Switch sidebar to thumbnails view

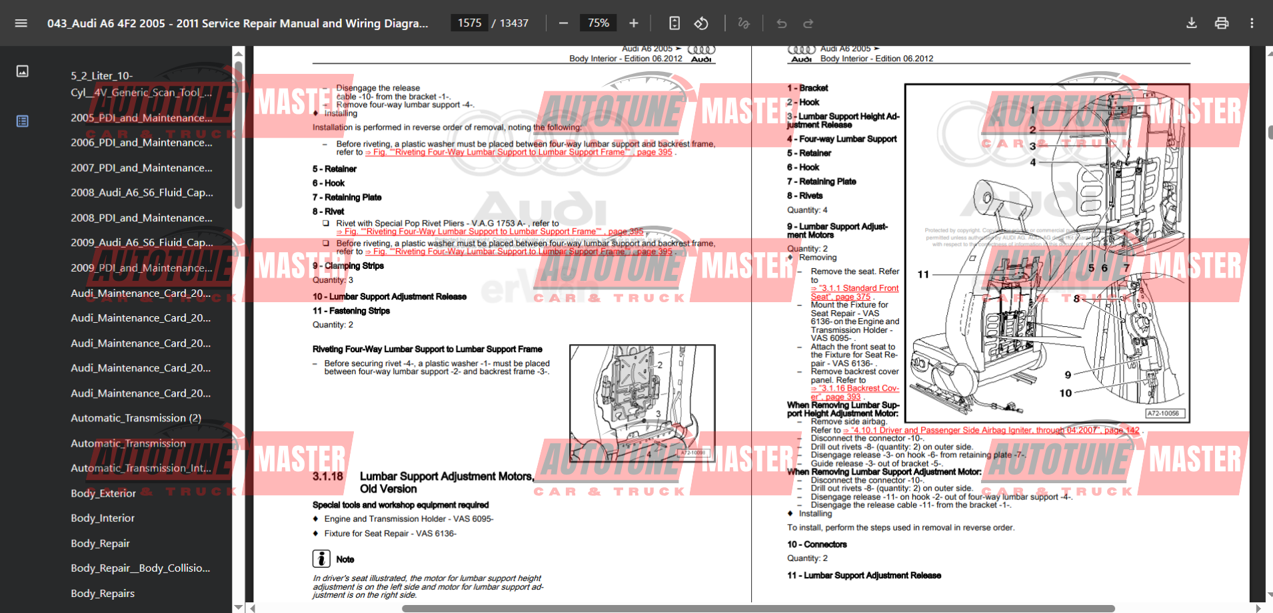pos(23,71)
